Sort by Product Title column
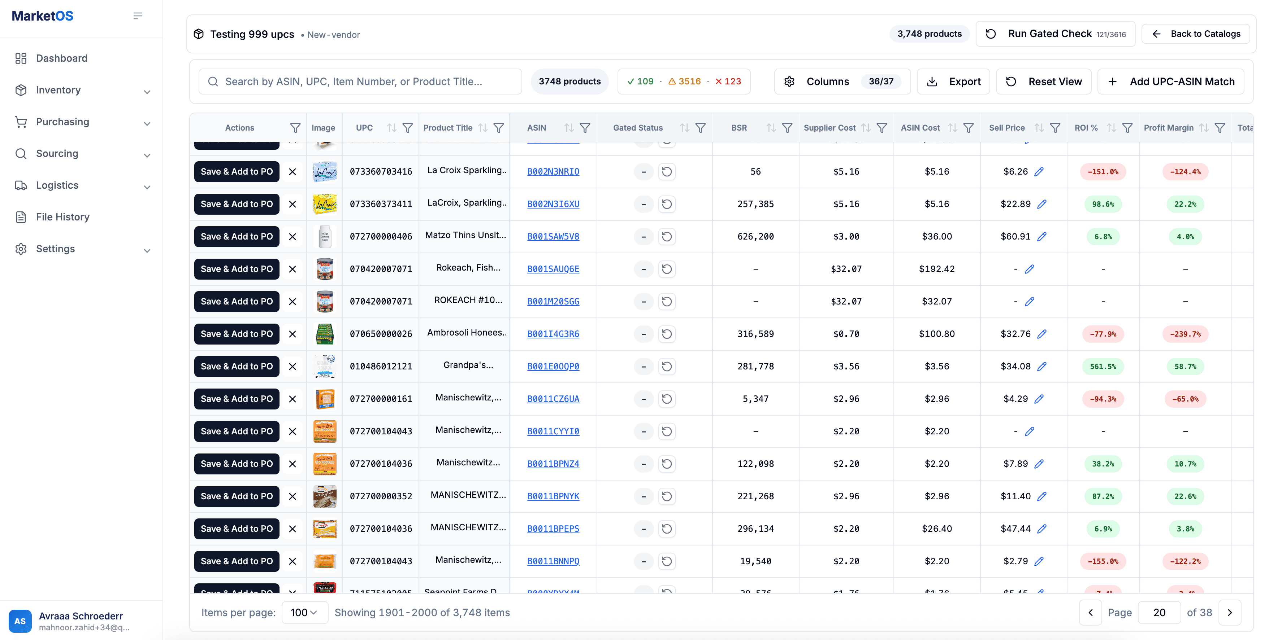 coord(483,128)
